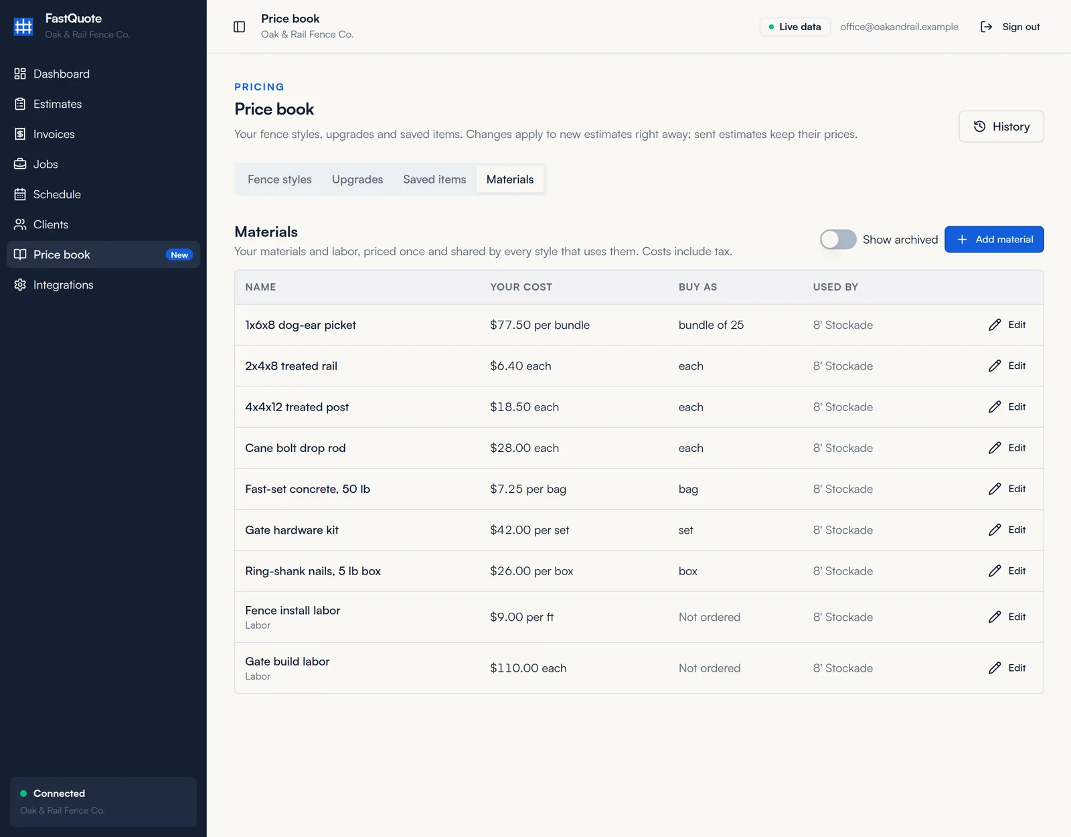Click the Live data status pill

(795, 27)
